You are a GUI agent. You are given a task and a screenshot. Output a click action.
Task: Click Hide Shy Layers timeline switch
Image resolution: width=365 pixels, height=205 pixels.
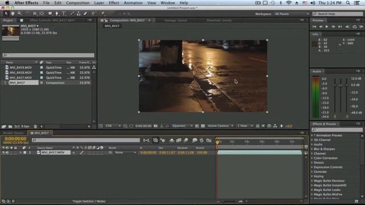pos(172,140)
